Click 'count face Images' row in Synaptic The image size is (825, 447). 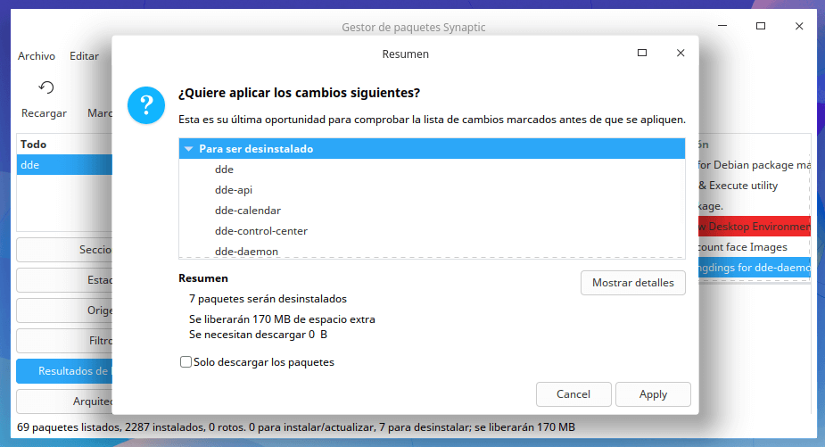[x=755, y=247]
